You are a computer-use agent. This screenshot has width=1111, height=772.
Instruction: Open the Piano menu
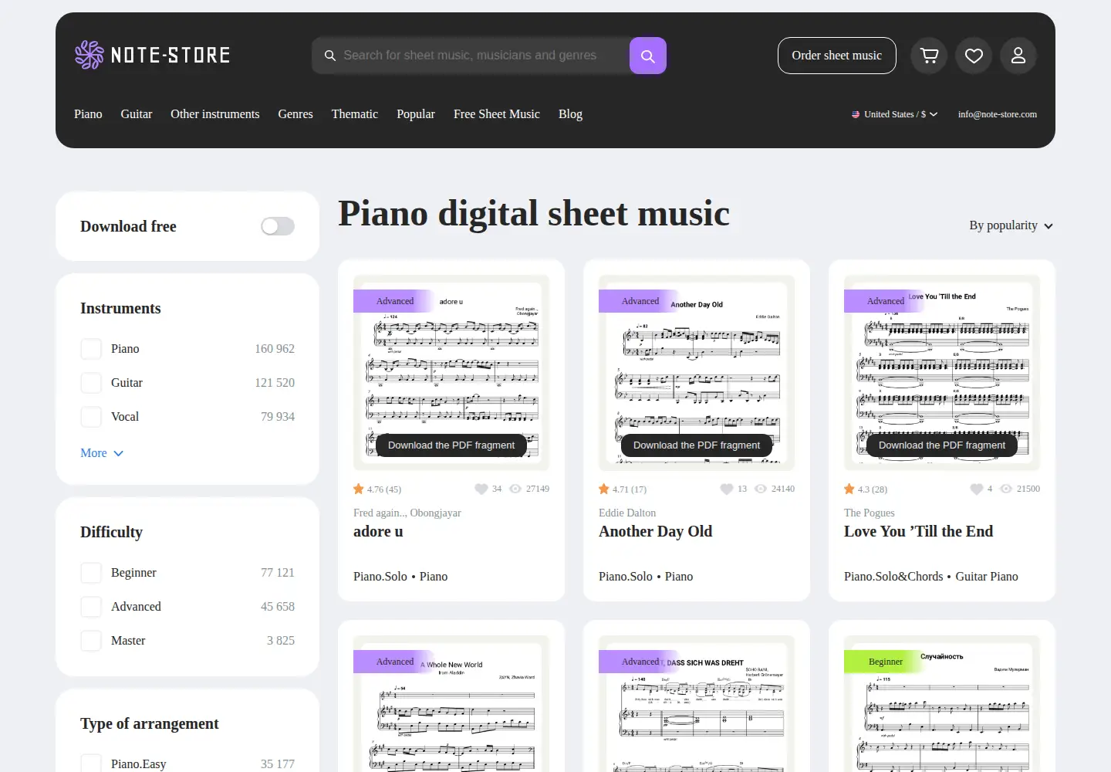click(88, 114)
